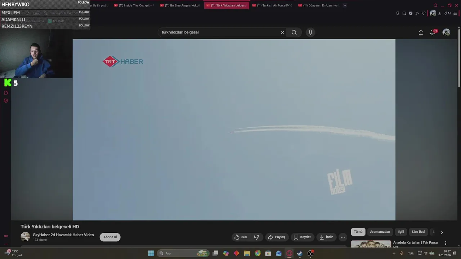Open options for Anadolu Kartalları suggestion

click(x=446, y=243)
